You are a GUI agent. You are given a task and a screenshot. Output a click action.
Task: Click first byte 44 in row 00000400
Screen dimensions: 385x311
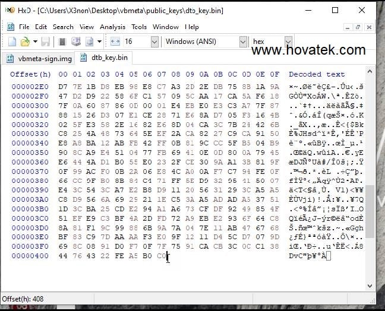click(63, 256)
